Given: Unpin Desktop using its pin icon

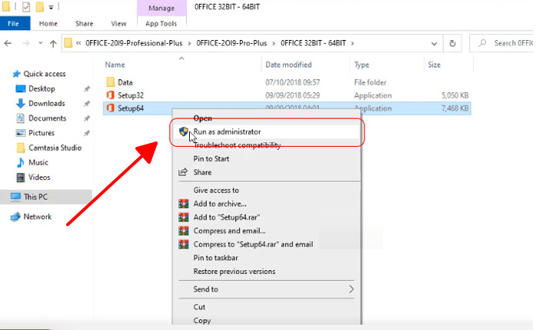Looking at the screenshot, I should pos(87,89).
